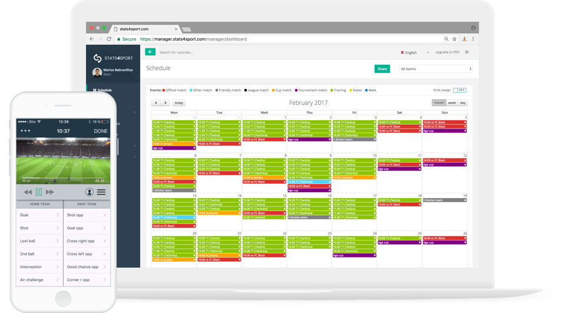The height and width of the screenshot is (313, 562).
Task: Click the Meet legend label
Action: 372,90
